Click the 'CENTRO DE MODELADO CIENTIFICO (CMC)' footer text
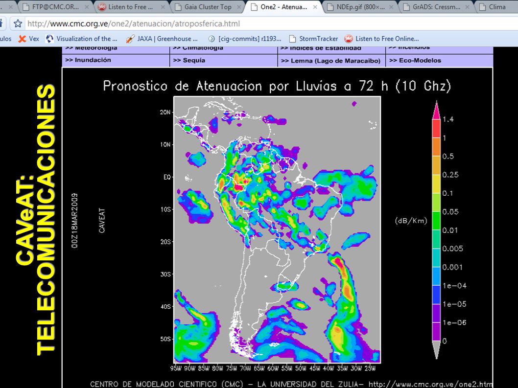Image resolution: width=518 pixels, height=388 pixels. point(166,385)
